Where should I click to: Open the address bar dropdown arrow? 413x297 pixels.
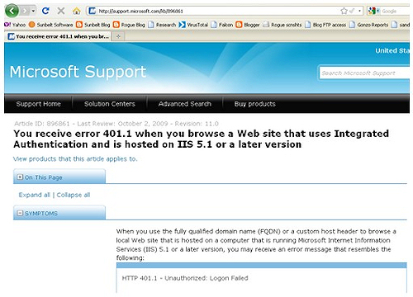tap(359, 11)
